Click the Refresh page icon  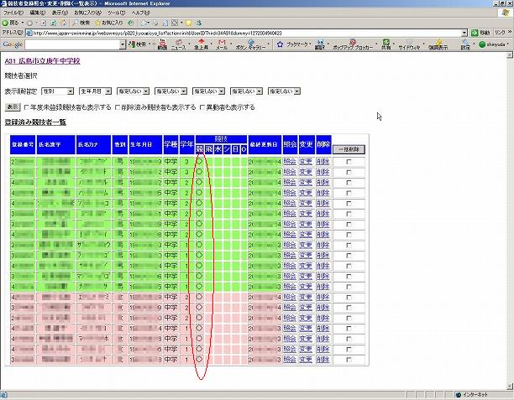pyautogui.click(x=54, y=23)
